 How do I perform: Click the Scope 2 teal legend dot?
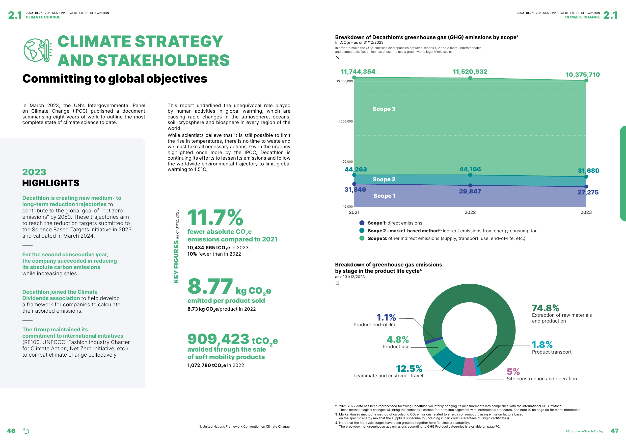point(362,231)
